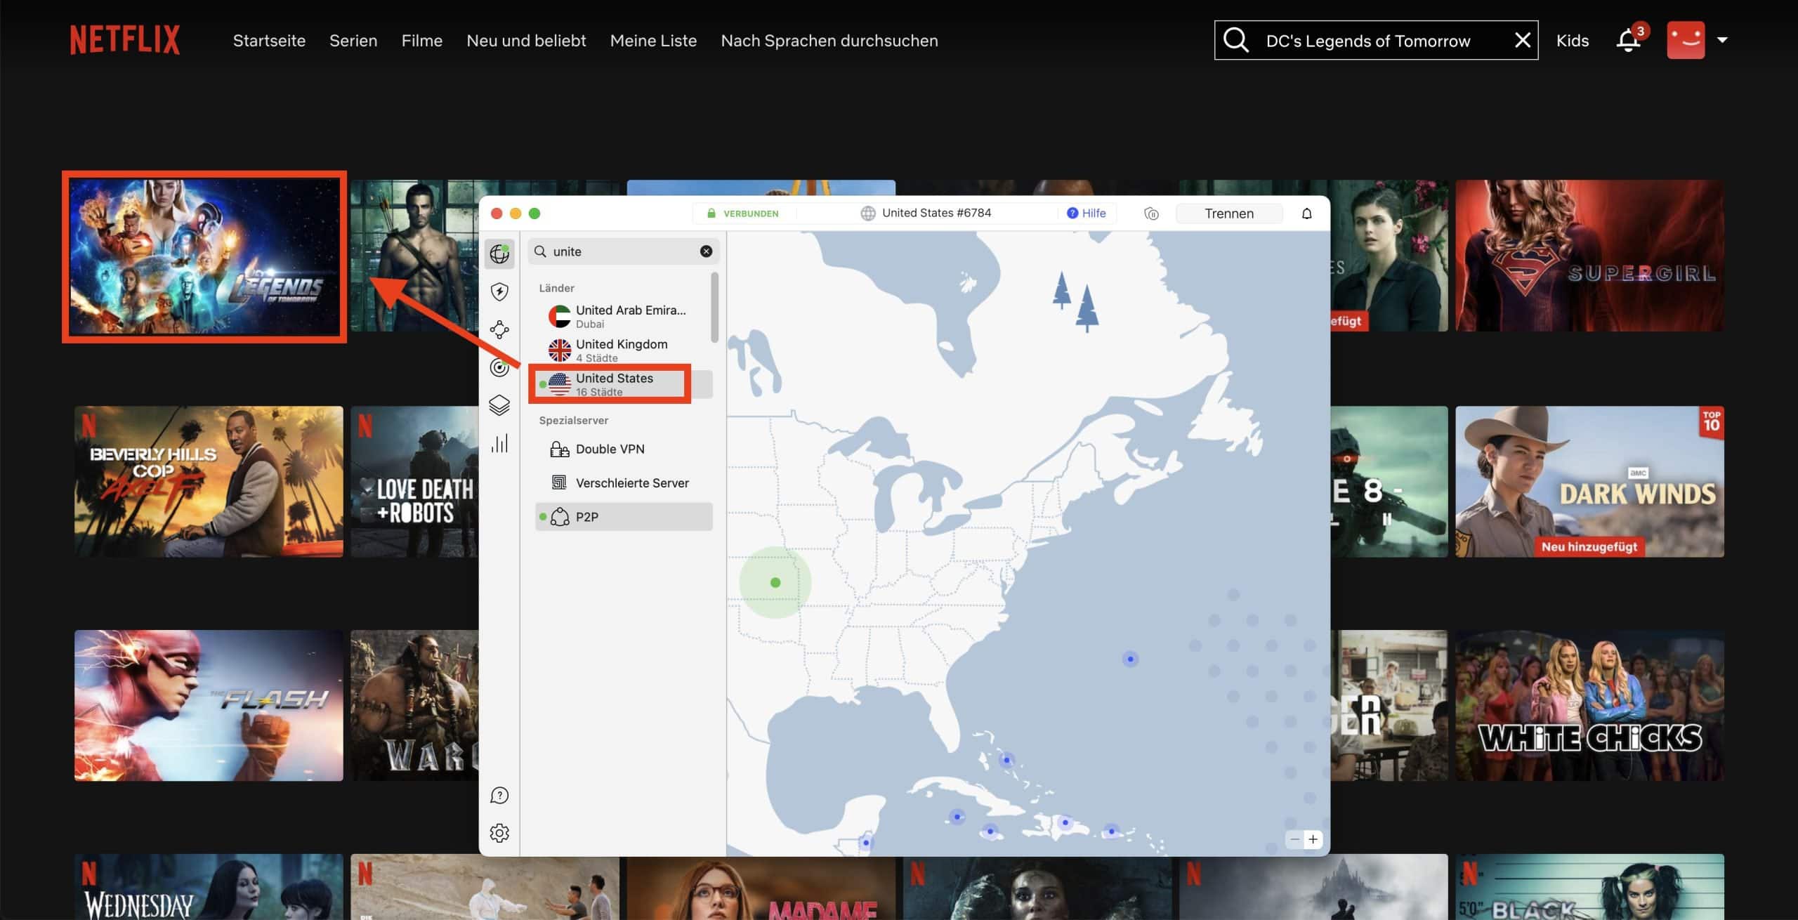Click the pause connection icon beside Trennen
This screenshot has height=920, width=1798.
point(1151,213)
